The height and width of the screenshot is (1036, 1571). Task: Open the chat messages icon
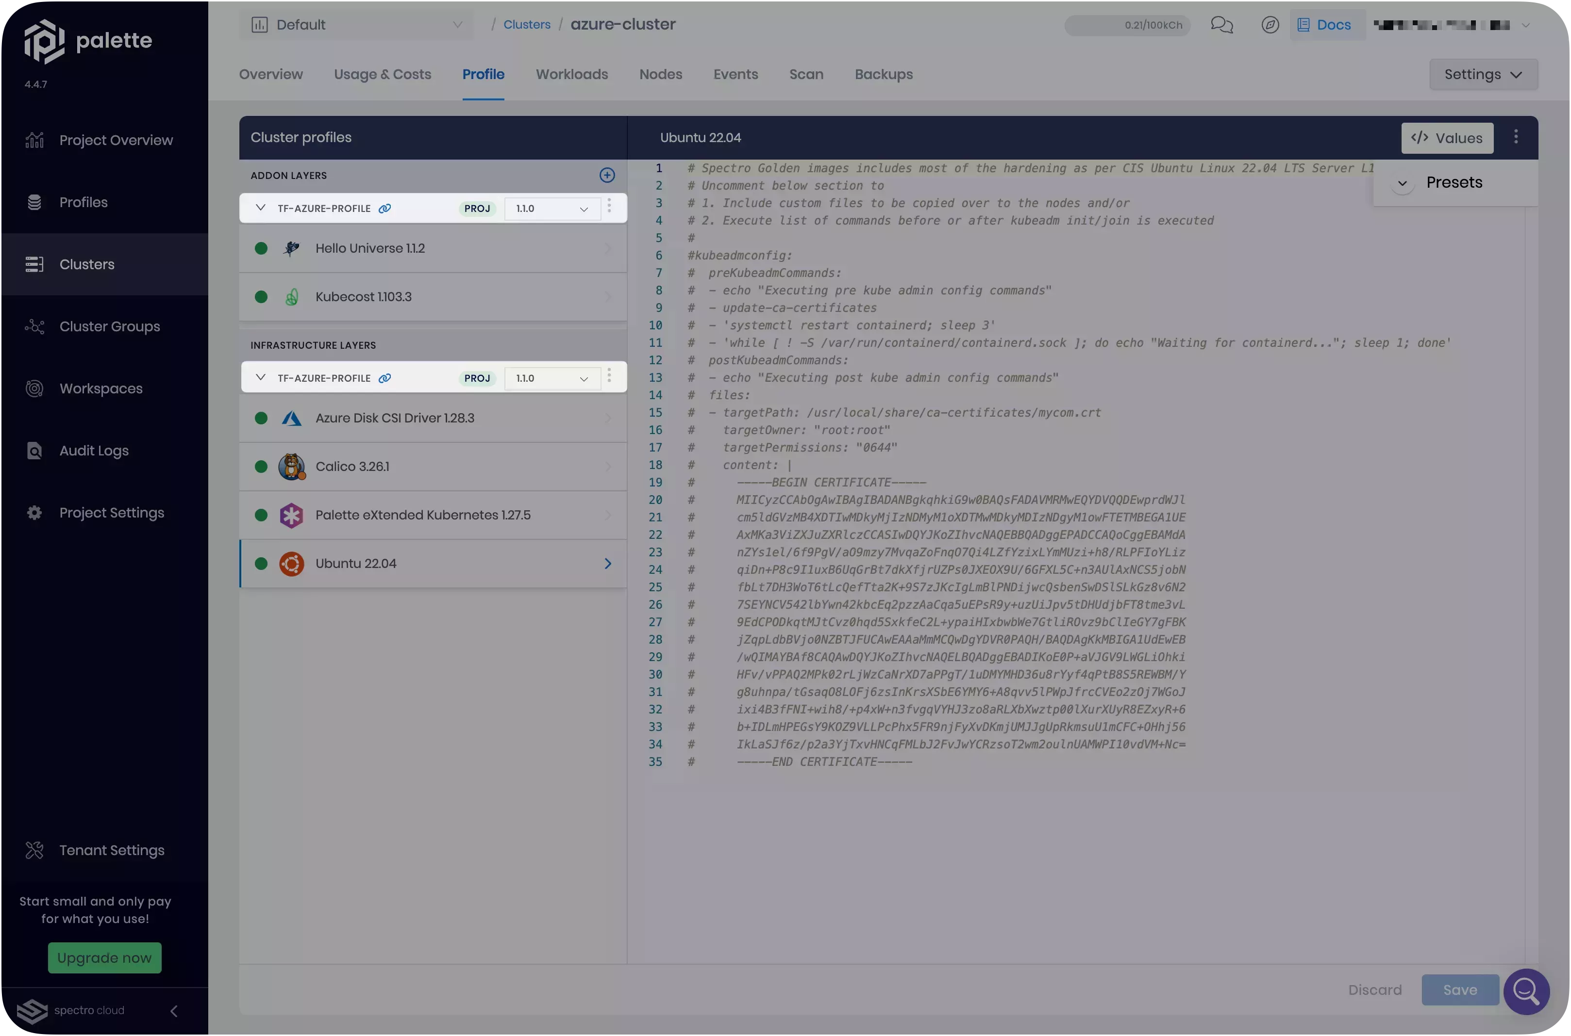click(x=1222, y=25)
